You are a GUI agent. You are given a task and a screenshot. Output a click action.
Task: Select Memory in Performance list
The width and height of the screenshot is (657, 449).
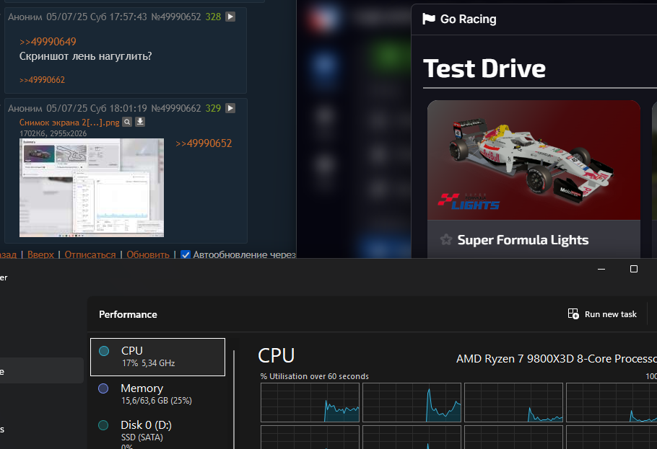coord(157,394)
